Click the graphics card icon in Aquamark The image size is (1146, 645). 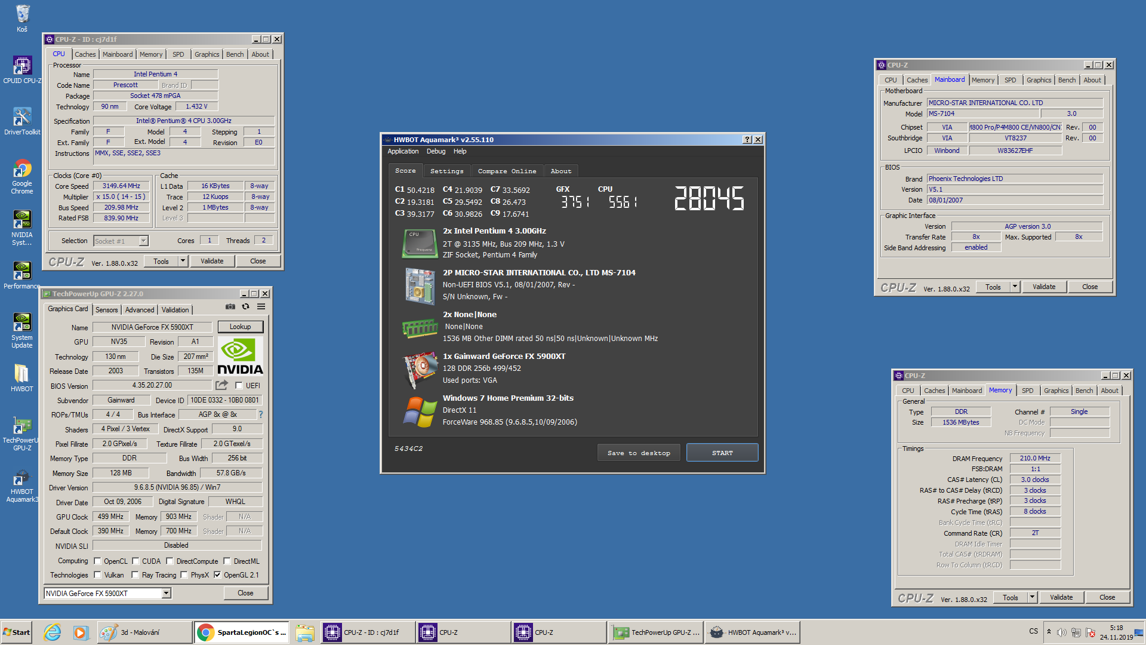point(420,370)
